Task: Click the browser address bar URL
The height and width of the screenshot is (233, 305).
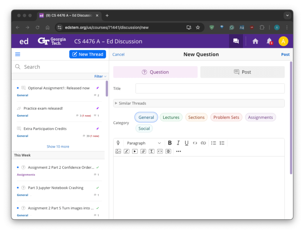Action: [x=107, y=27]
